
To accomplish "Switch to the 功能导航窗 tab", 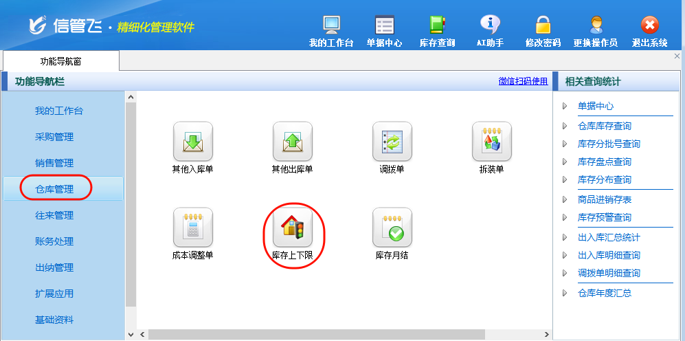I will (60, 61).
